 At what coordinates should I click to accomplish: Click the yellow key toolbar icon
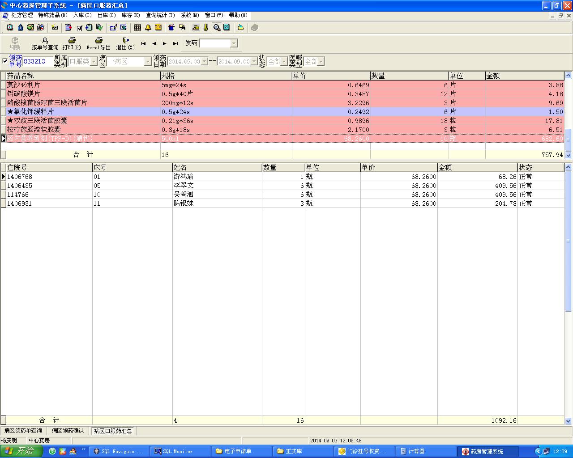[206, 28]
